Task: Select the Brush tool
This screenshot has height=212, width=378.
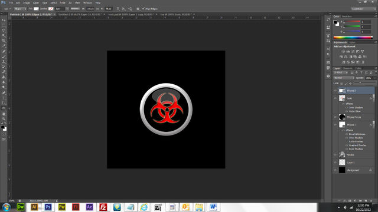Action: pos(4,57)
